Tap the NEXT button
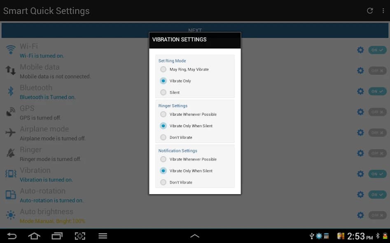 click(x=195, y=30)
